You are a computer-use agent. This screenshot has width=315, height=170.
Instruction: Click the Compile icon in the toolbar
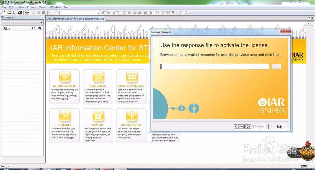[x=157, y=13]
